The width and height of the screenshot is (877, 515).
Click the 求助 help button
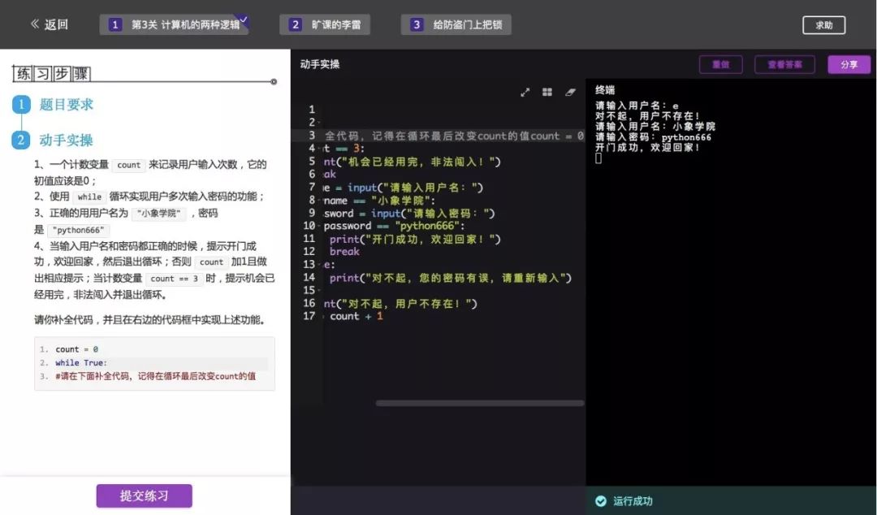pos(824,25)
